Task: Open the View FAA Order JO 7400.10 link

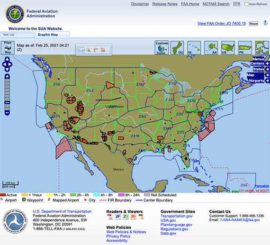Action: (221, 23)
